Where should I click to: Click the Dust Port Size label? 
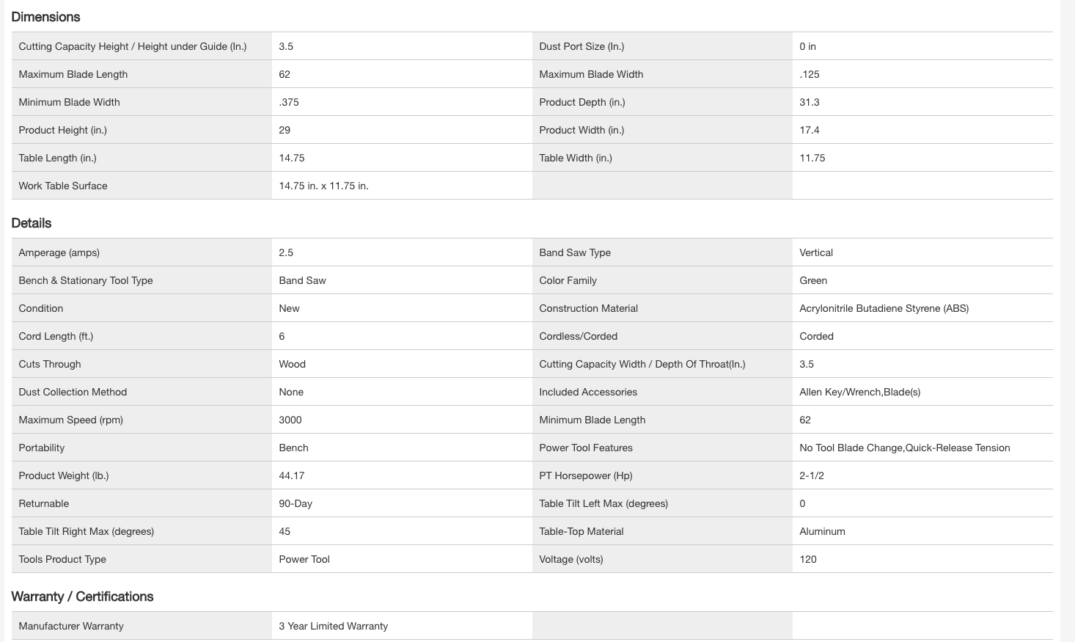(581, 46)
